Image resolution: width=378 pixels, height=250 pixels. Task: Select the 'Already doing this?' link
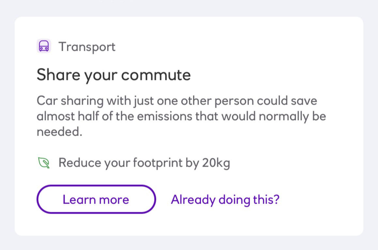coord(225,200)
